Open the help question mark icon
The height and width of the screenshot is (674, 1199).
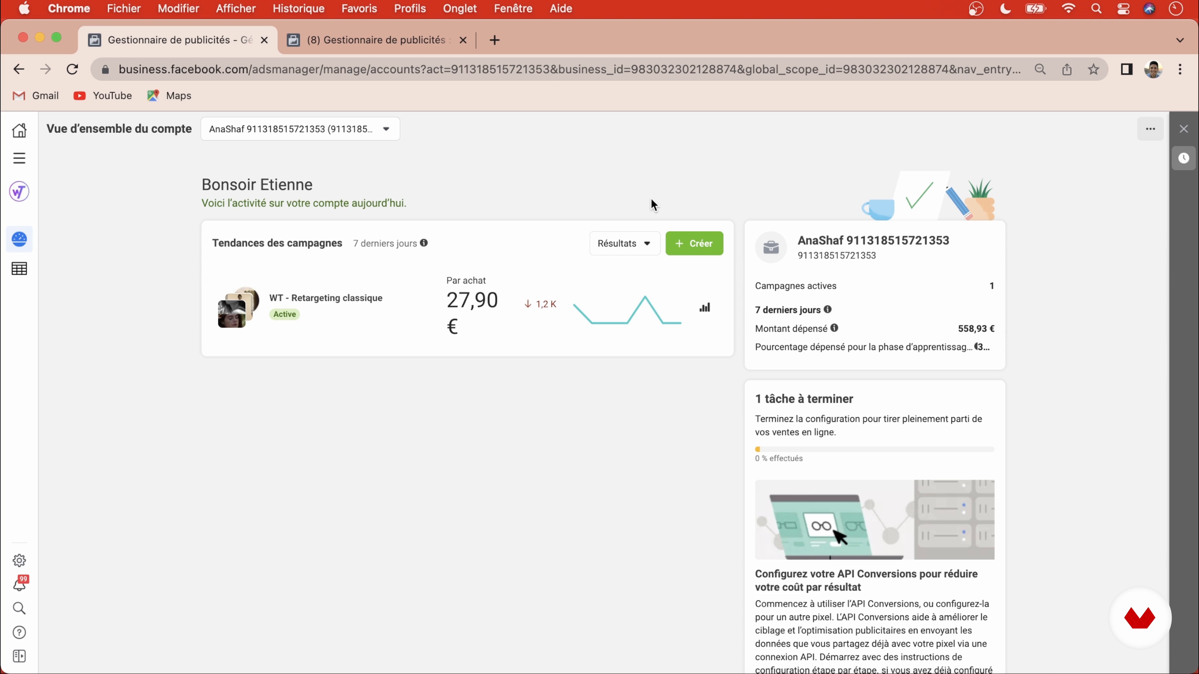(x=19, y=632)
